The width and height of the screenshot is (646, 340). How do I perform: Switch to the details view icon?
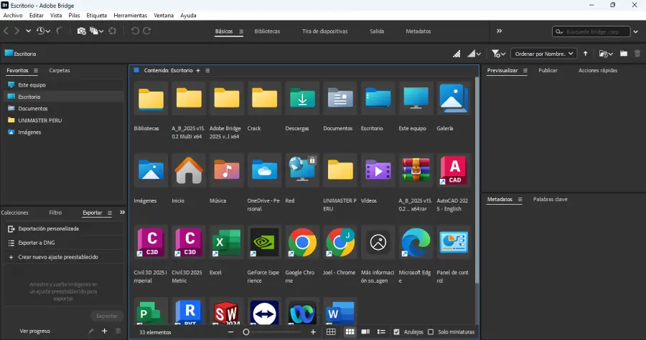pos(365,332)
